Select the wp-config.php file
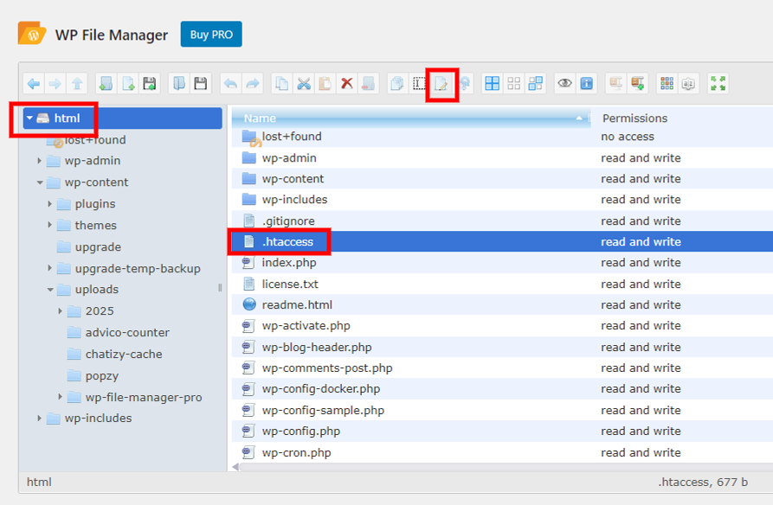Image resolution: width=773 pixels, height=505 pixels. click(300, 431)
